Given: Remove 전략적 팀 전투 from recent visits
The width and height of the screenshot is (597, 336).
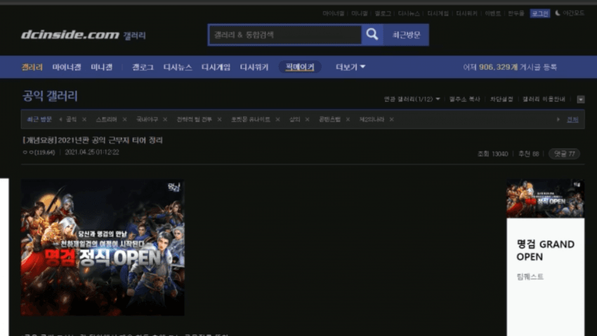Looking at the screenshot, I should pyautogui.click(x=219, y=119).
